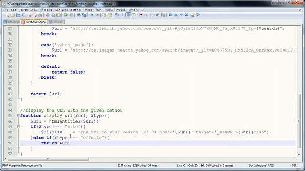The image size is (305, 171).
Task: Cut selection with the scissors icon
Action: coord(47,15)
